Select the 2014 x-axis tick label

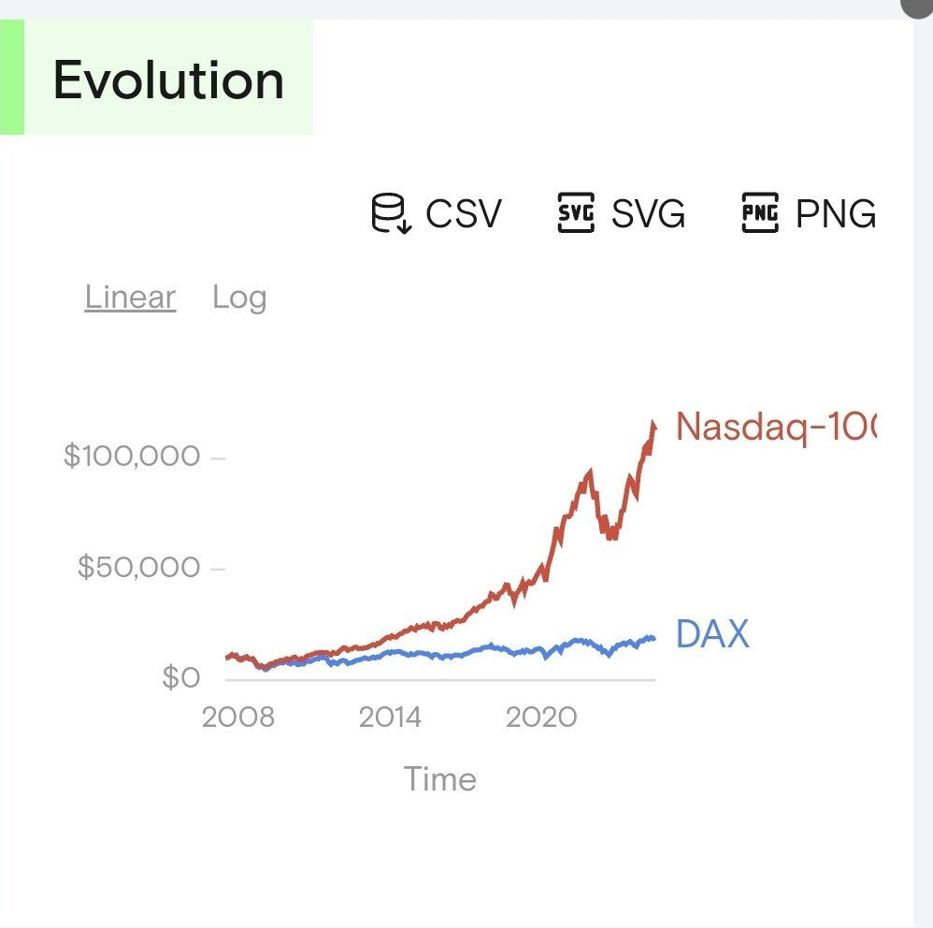coord(390,718)
